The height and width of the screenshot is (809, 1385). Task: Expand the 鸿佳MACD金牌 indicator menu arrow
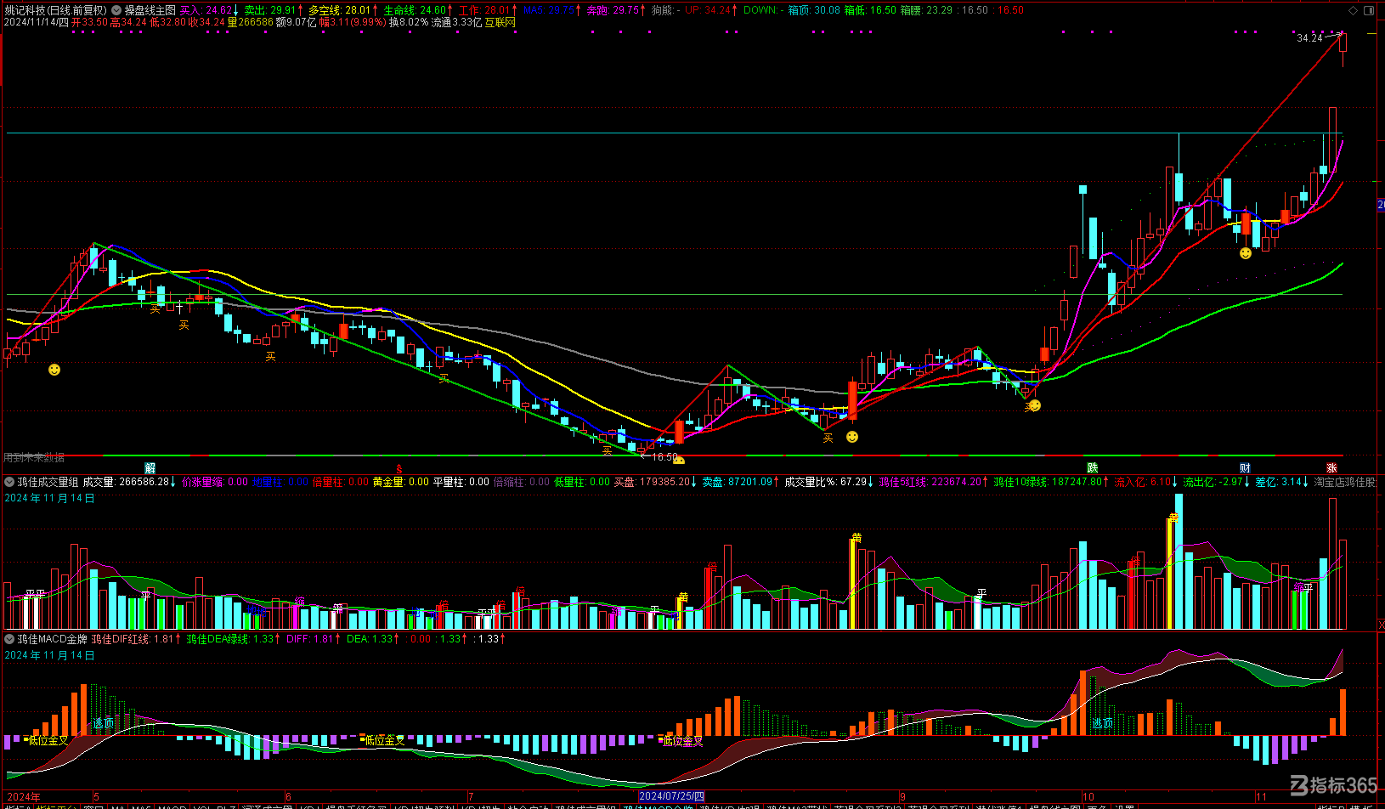pos(9,639)
